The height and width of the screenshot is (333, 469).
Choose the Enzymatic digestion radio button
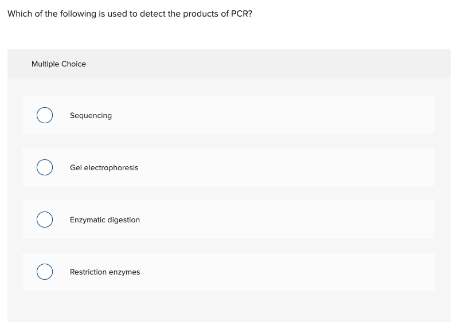(45, 220)
